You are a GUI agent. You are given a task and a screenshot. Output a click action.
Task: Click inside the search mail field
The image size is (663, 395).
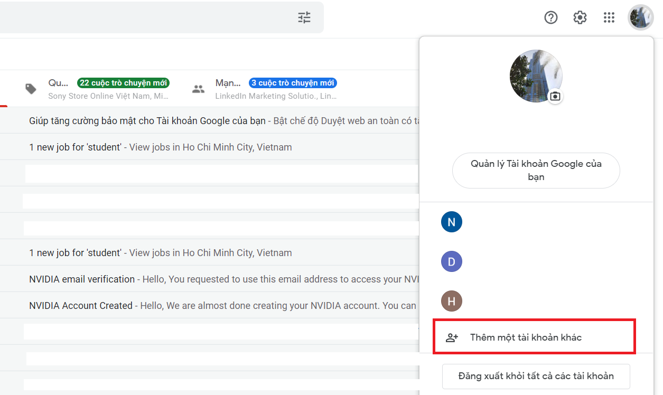point(158,17)
